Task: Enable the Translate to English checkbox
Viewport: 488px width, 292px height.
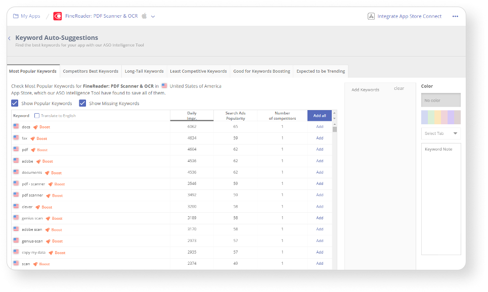Action: tap(37, 115)
